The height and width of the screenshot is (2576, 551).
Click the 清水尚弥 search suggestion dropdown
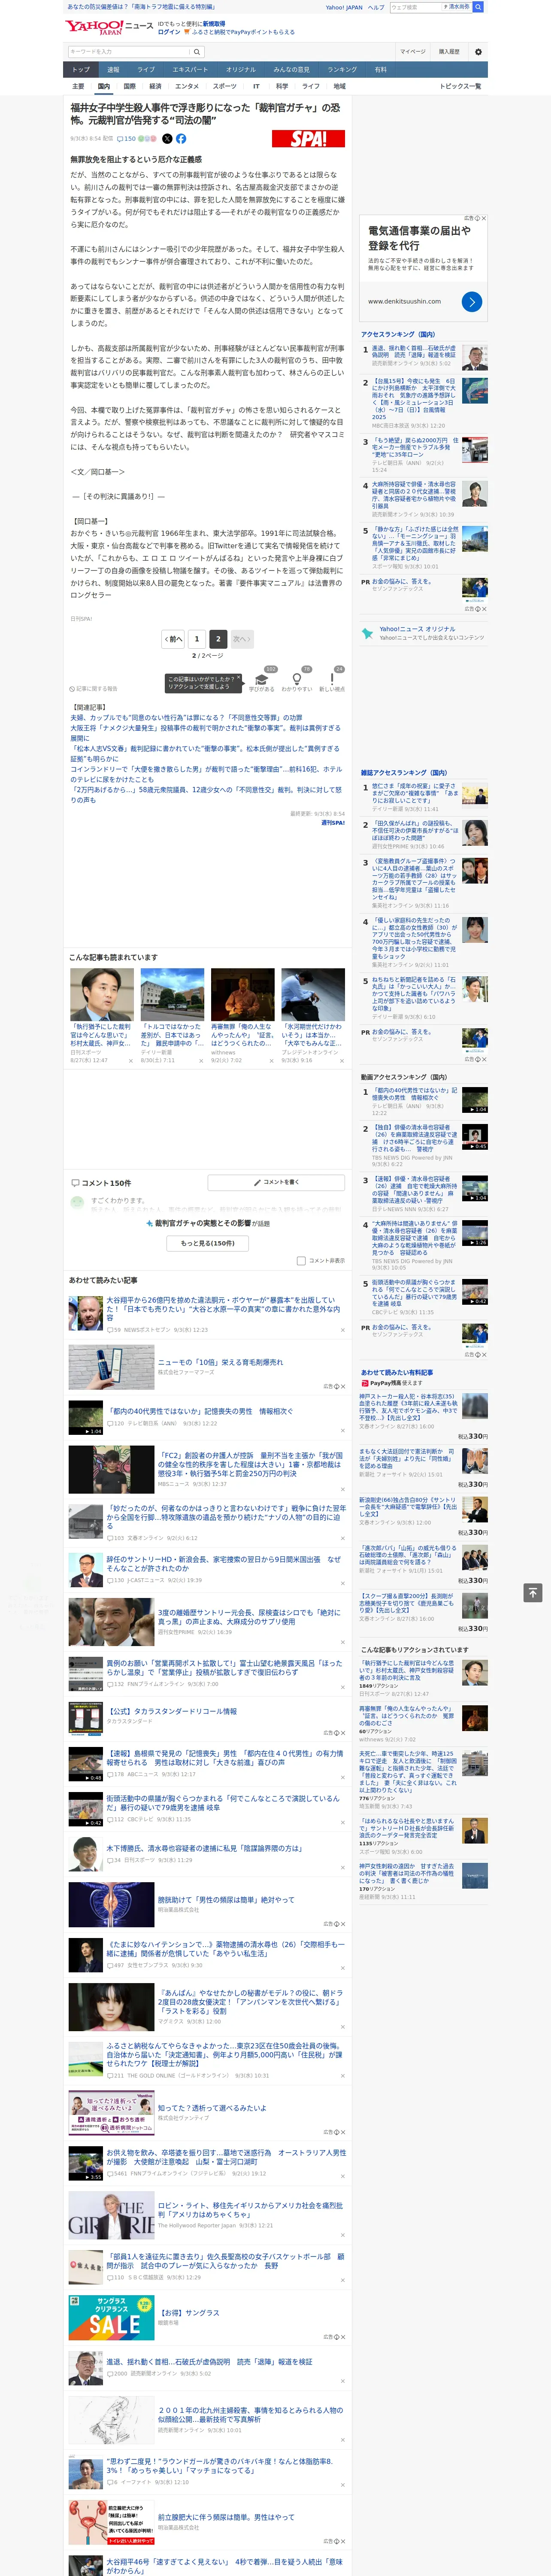click(456, 7)
